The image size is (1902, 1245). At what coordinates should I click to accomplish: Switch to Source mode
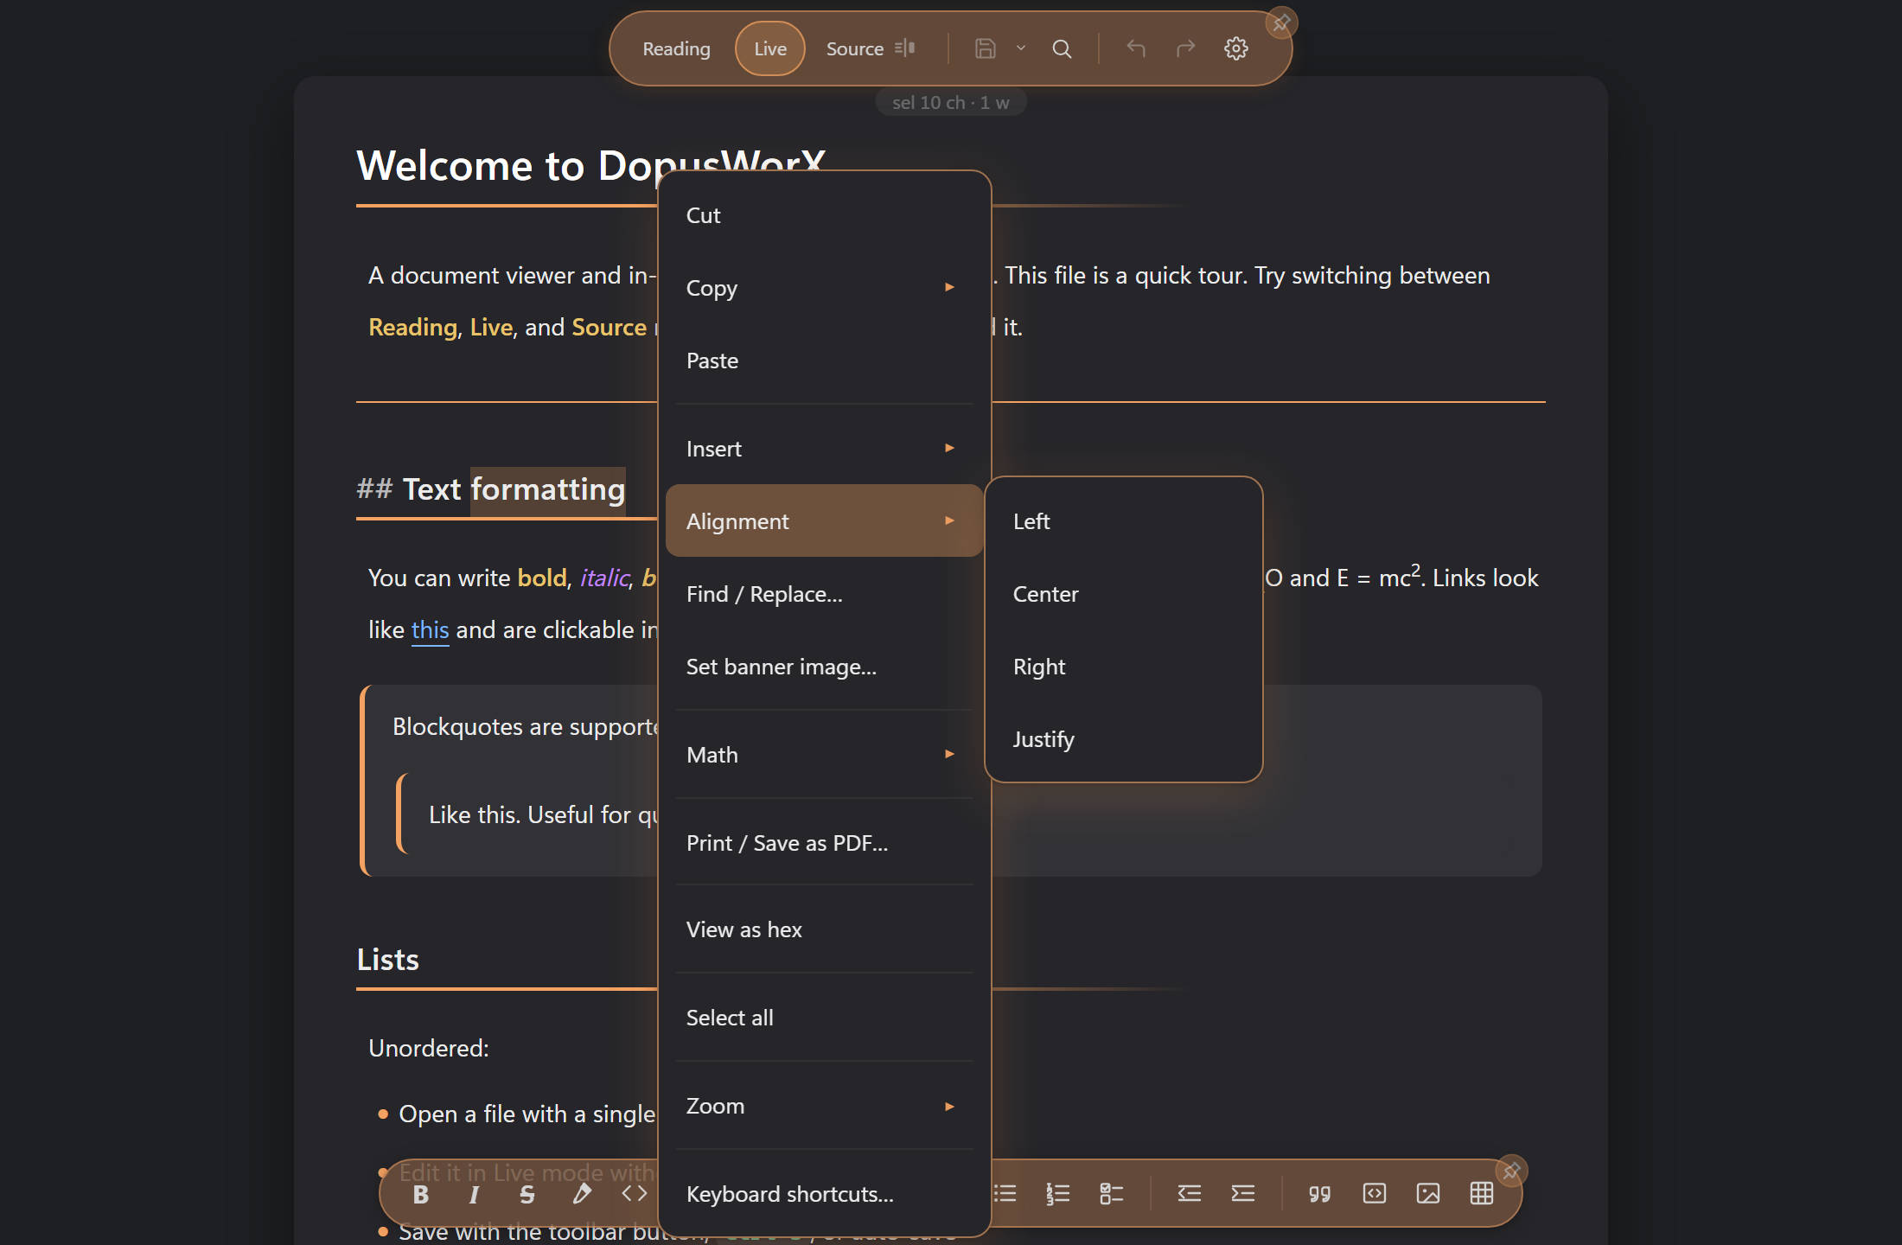pyautogui.click(x=855, y=48)
